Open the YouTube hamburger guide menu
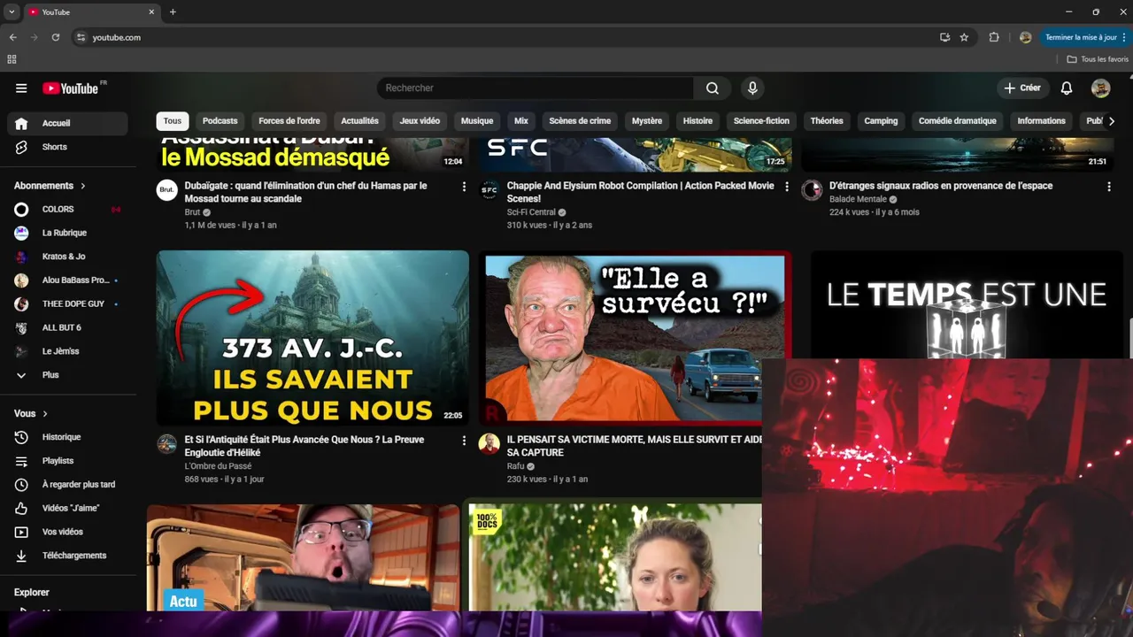 point(21,88)
